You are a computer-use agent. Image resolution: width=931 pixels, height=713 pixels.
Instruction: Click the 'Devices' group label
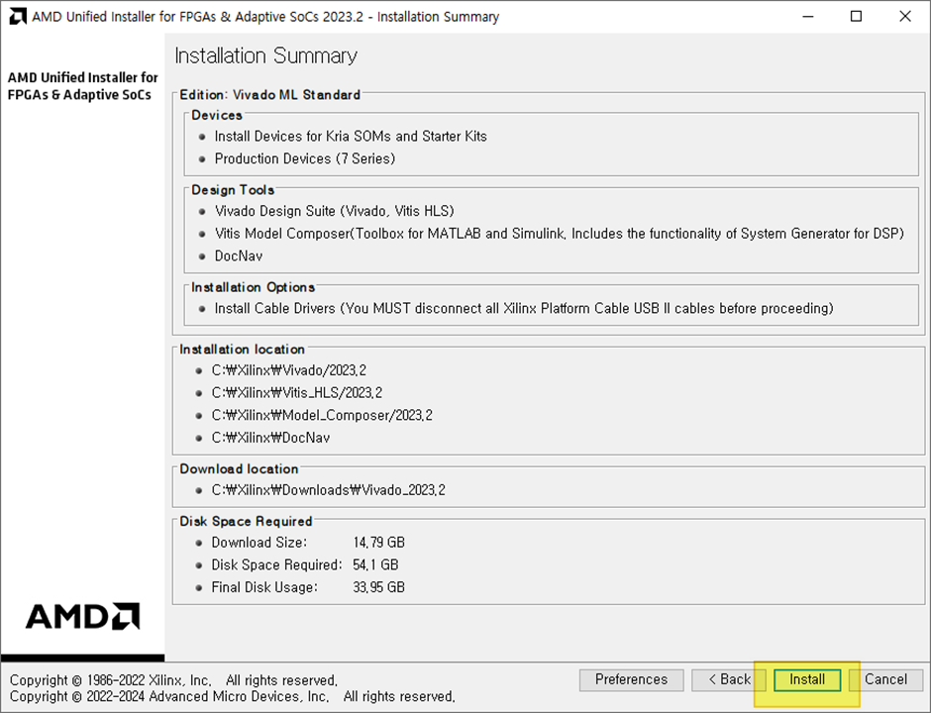click(217, 115)
